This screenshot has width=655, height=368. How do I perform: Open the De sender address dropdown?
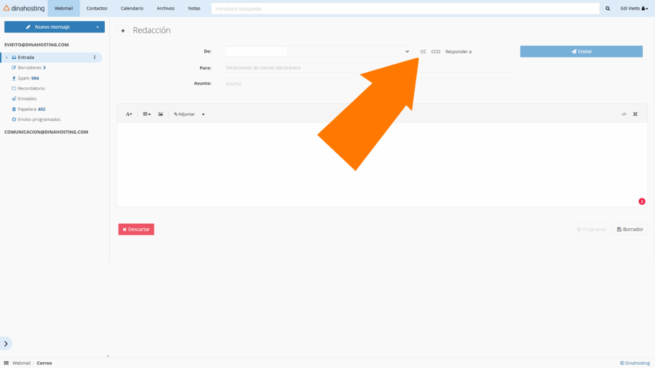406,51
